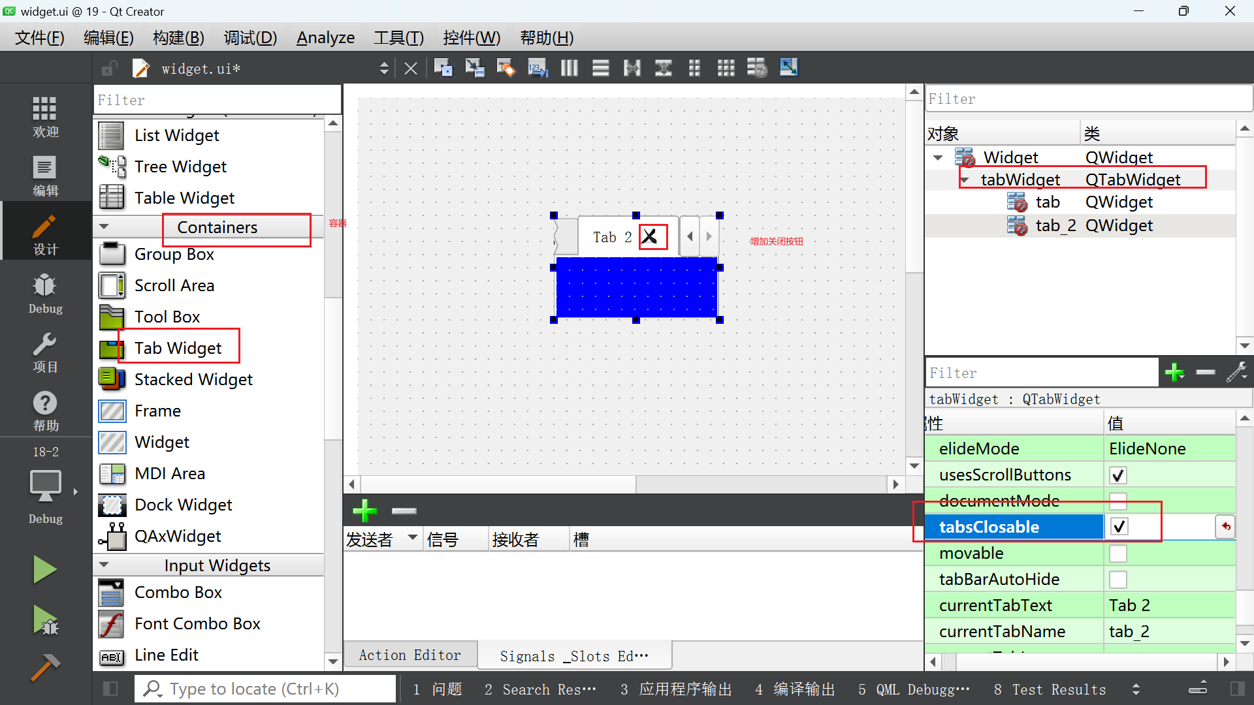Open the file selector dropdown for widget.ui
The image size is (1254, 705).
(384, 68)
